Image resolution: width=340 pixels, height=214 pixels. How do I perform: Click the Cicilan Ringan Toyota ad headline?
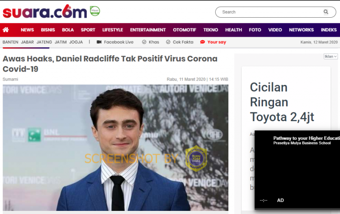coord(282,102)
